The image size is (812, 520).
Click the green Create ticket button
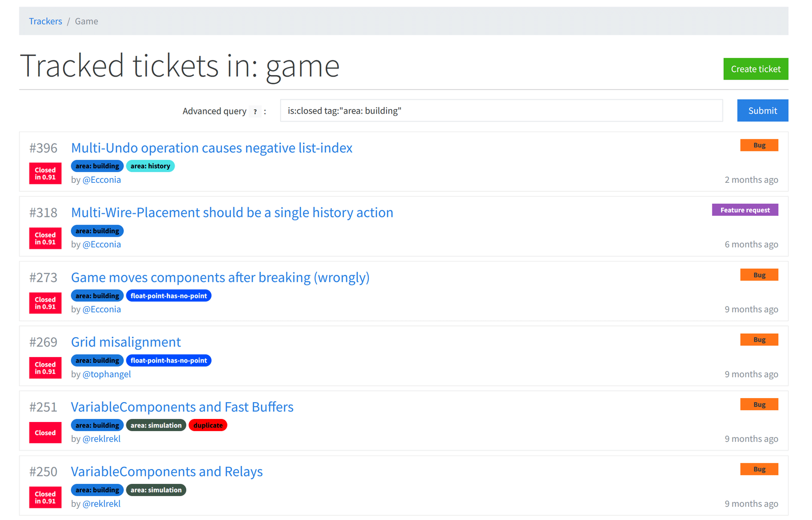click(x=756, y=69)
